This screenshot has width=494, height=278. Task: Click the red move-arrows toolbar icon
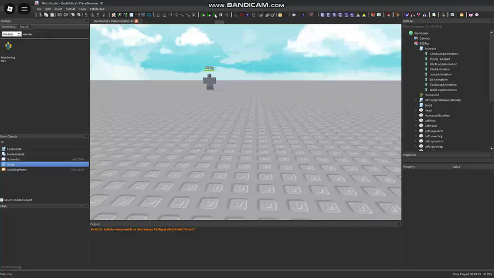click(242, 15)
